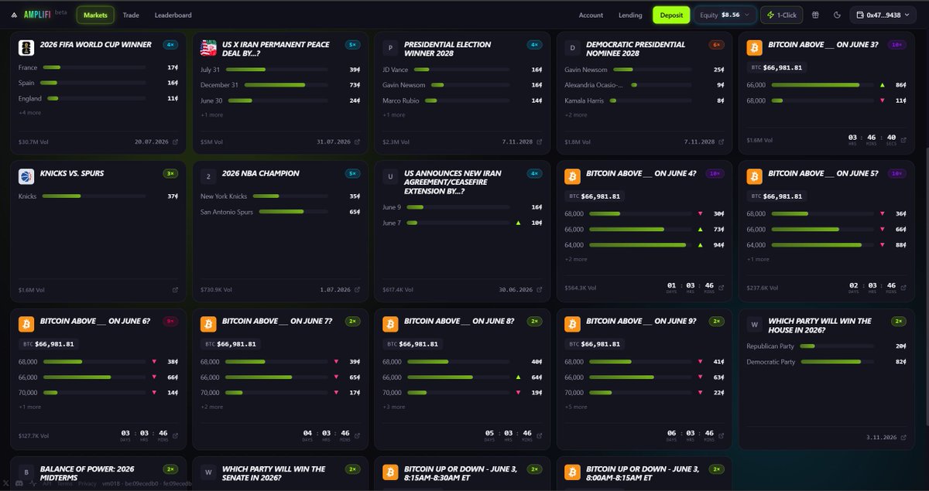This screenshot has width=929, height=491.
Task: Toggle dark mode moon icon
Action: pos(837,15)
